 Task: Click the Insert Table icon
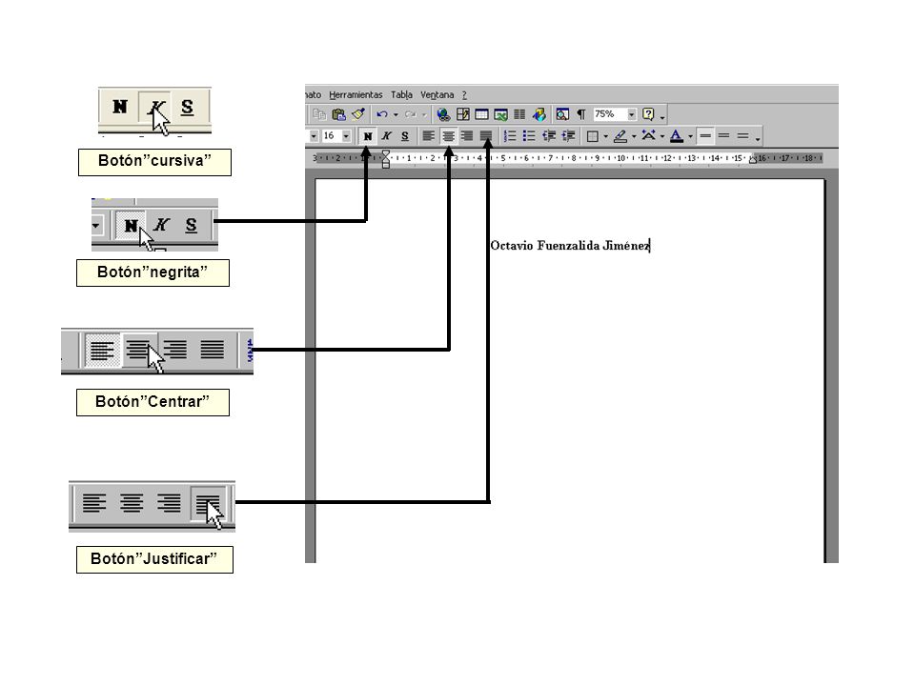click(481, 114)
